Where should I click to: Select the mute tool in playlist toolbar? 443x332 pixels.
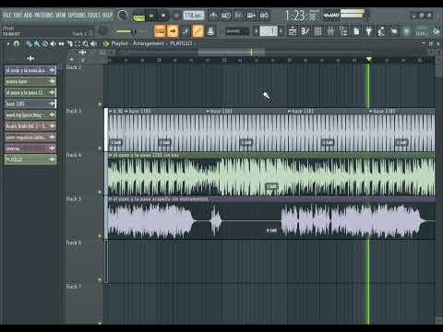tap(53, 44)
